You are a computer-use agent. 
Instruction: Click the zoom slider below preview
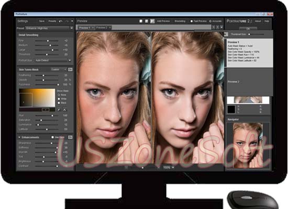click(142, 168)
